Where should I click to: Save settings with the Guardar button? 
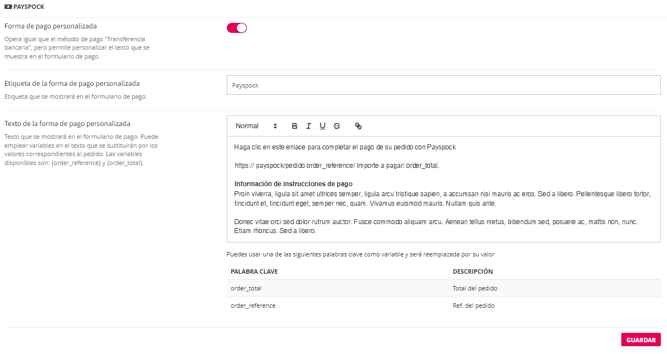[641, 340]
